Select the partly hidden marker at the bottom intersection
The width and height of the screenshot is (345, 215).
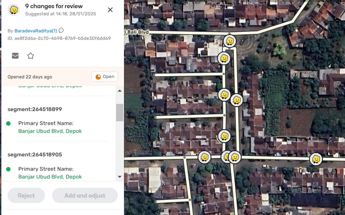[225, 157]
